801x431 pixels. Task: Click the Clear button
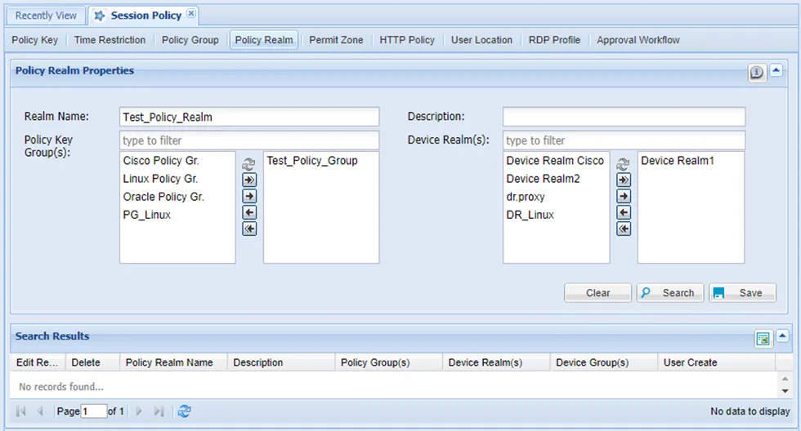tap(597, 293)
